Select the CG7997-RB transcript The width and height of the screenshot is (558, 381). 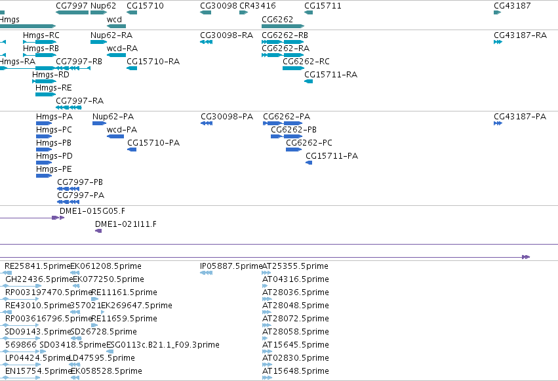pyautogui.click(x=73, y=68)
